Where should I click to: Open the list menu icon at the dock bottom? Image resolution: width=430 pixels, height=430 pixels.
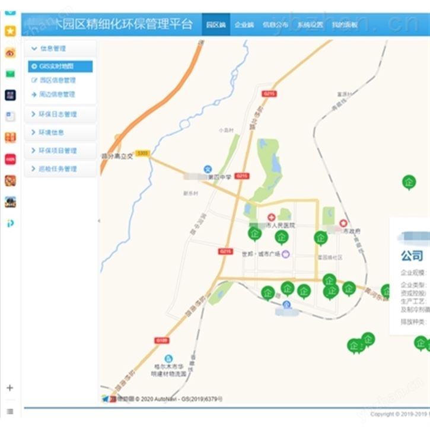pyautogui.click(x=10, y=412)
